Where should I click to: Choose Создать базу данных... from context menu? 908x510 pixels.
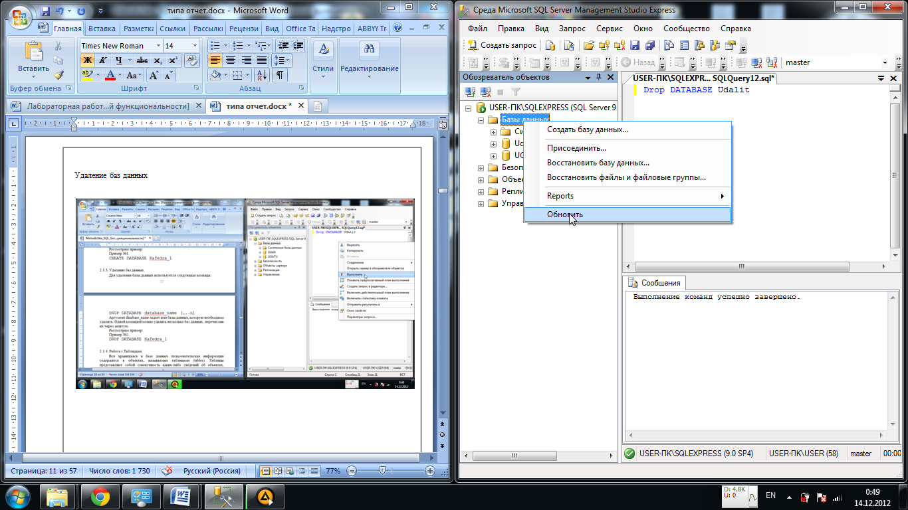point(627,129)
